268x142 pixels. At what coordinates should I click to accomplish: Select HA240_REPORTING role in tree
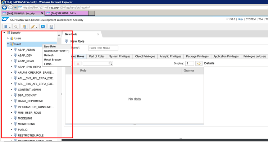coord(31,101)
